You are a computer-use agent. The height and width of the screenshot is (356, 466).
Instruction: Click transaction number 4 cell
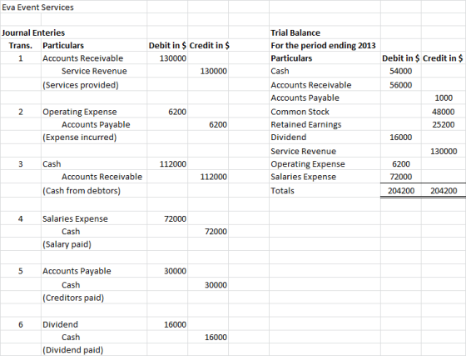(x=21, y=218)
